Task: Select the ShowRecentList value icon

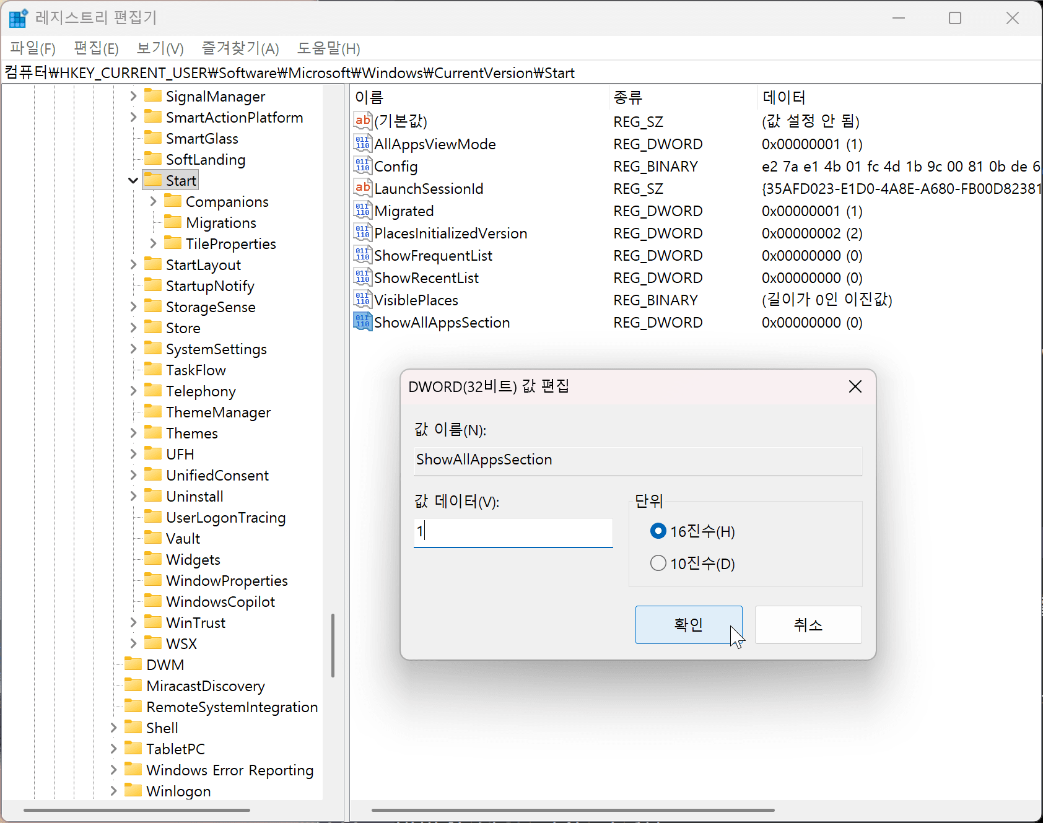Action: coord(363,277)
